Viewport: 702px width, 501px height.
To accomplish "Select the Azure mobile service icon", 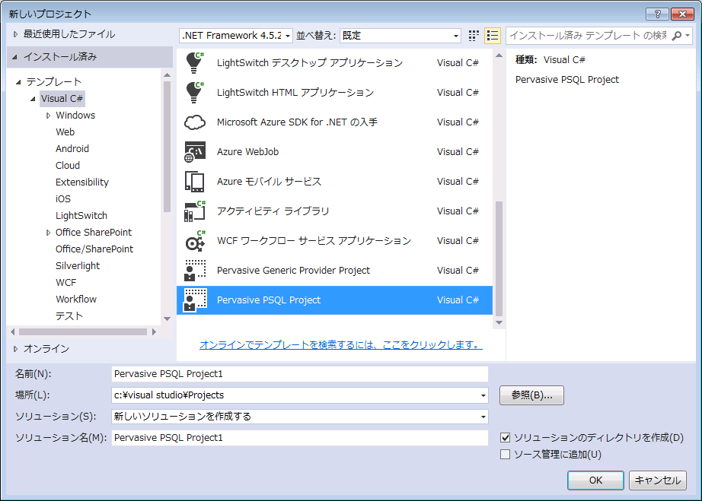I will 195,182.
